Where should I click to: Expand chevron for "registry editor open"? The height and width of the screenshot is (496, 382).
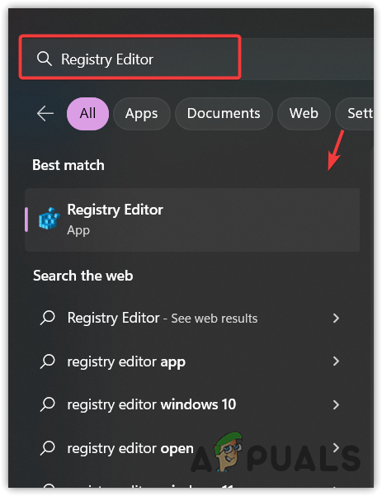tap(336, 448)
